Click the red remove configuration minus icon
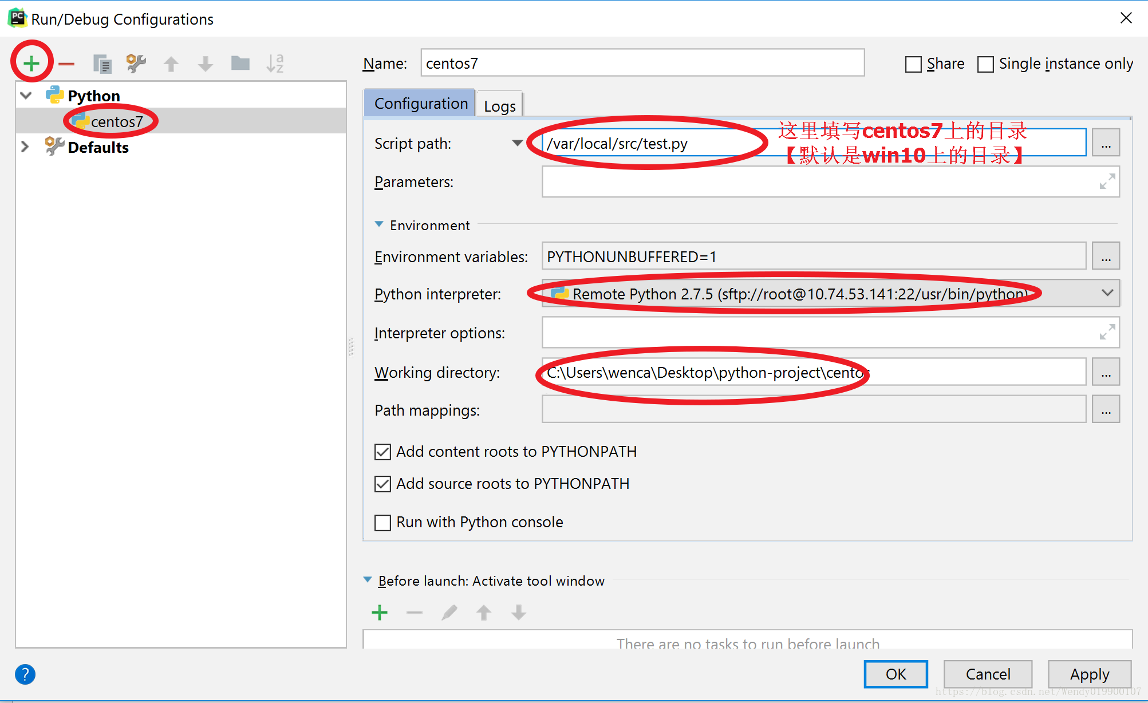 66,64
